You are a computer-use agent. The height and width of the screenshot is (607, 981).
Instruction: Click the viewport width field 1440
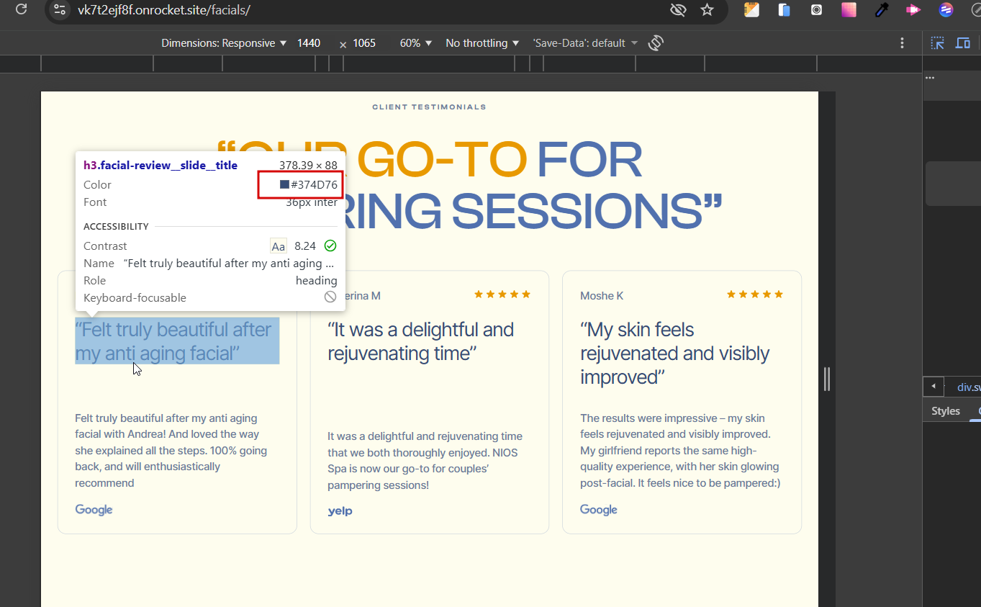(309, 43)
